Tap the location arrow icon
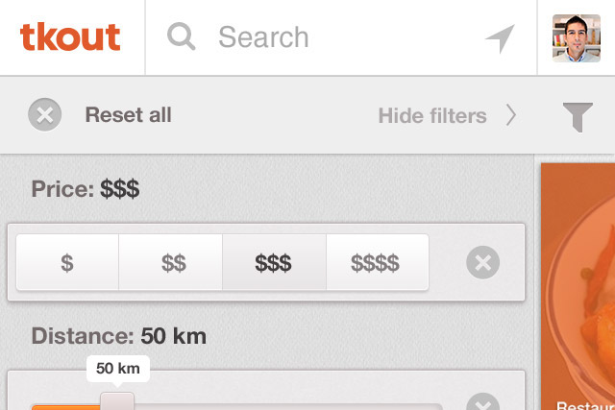Image resolution: width=615 pixels, height=410 pixels. coord(500,38)
